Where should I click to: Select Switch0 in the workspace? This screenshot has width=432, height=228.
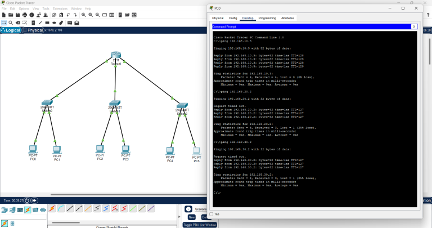[47, 102]
